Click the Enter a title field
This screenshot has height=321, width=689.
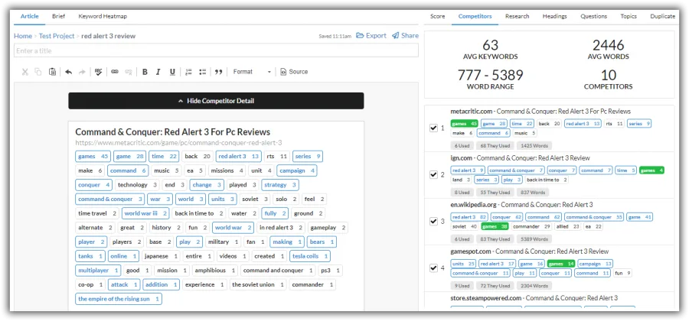click(216, 50)
